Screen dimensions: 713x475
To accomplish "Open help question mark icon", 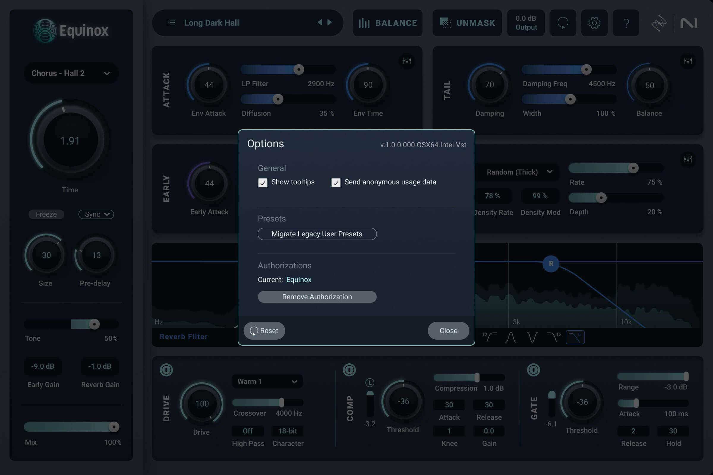I will coord(626,23).
